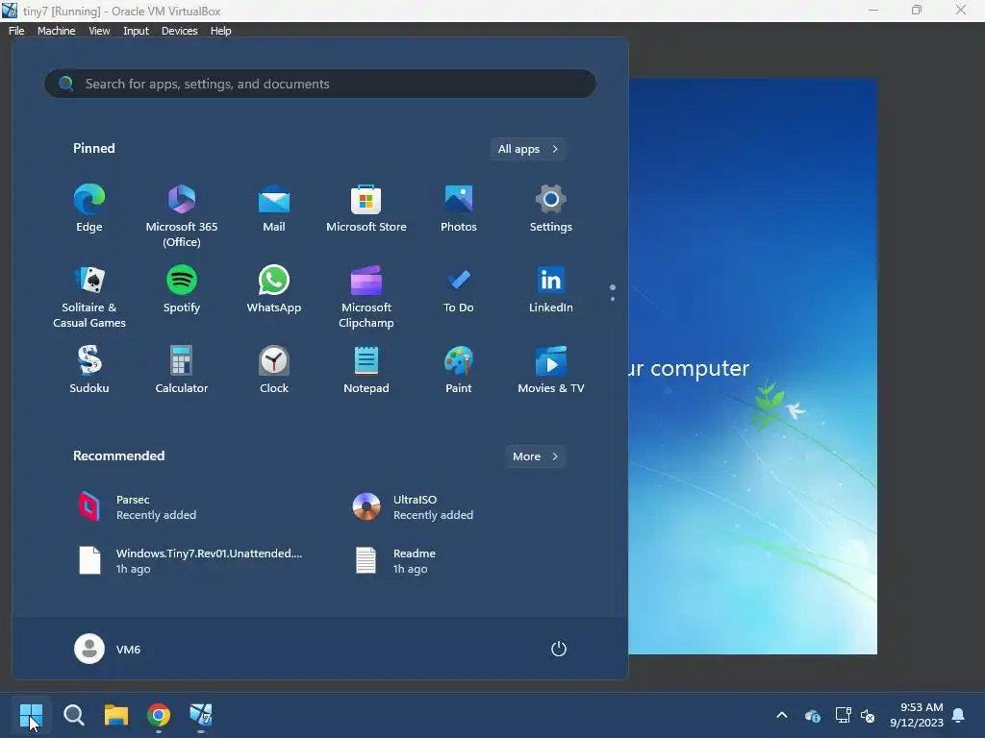The image size is (985, 738).
Task: Open Settings from pinned apps
Action: (x=551, y=209)
